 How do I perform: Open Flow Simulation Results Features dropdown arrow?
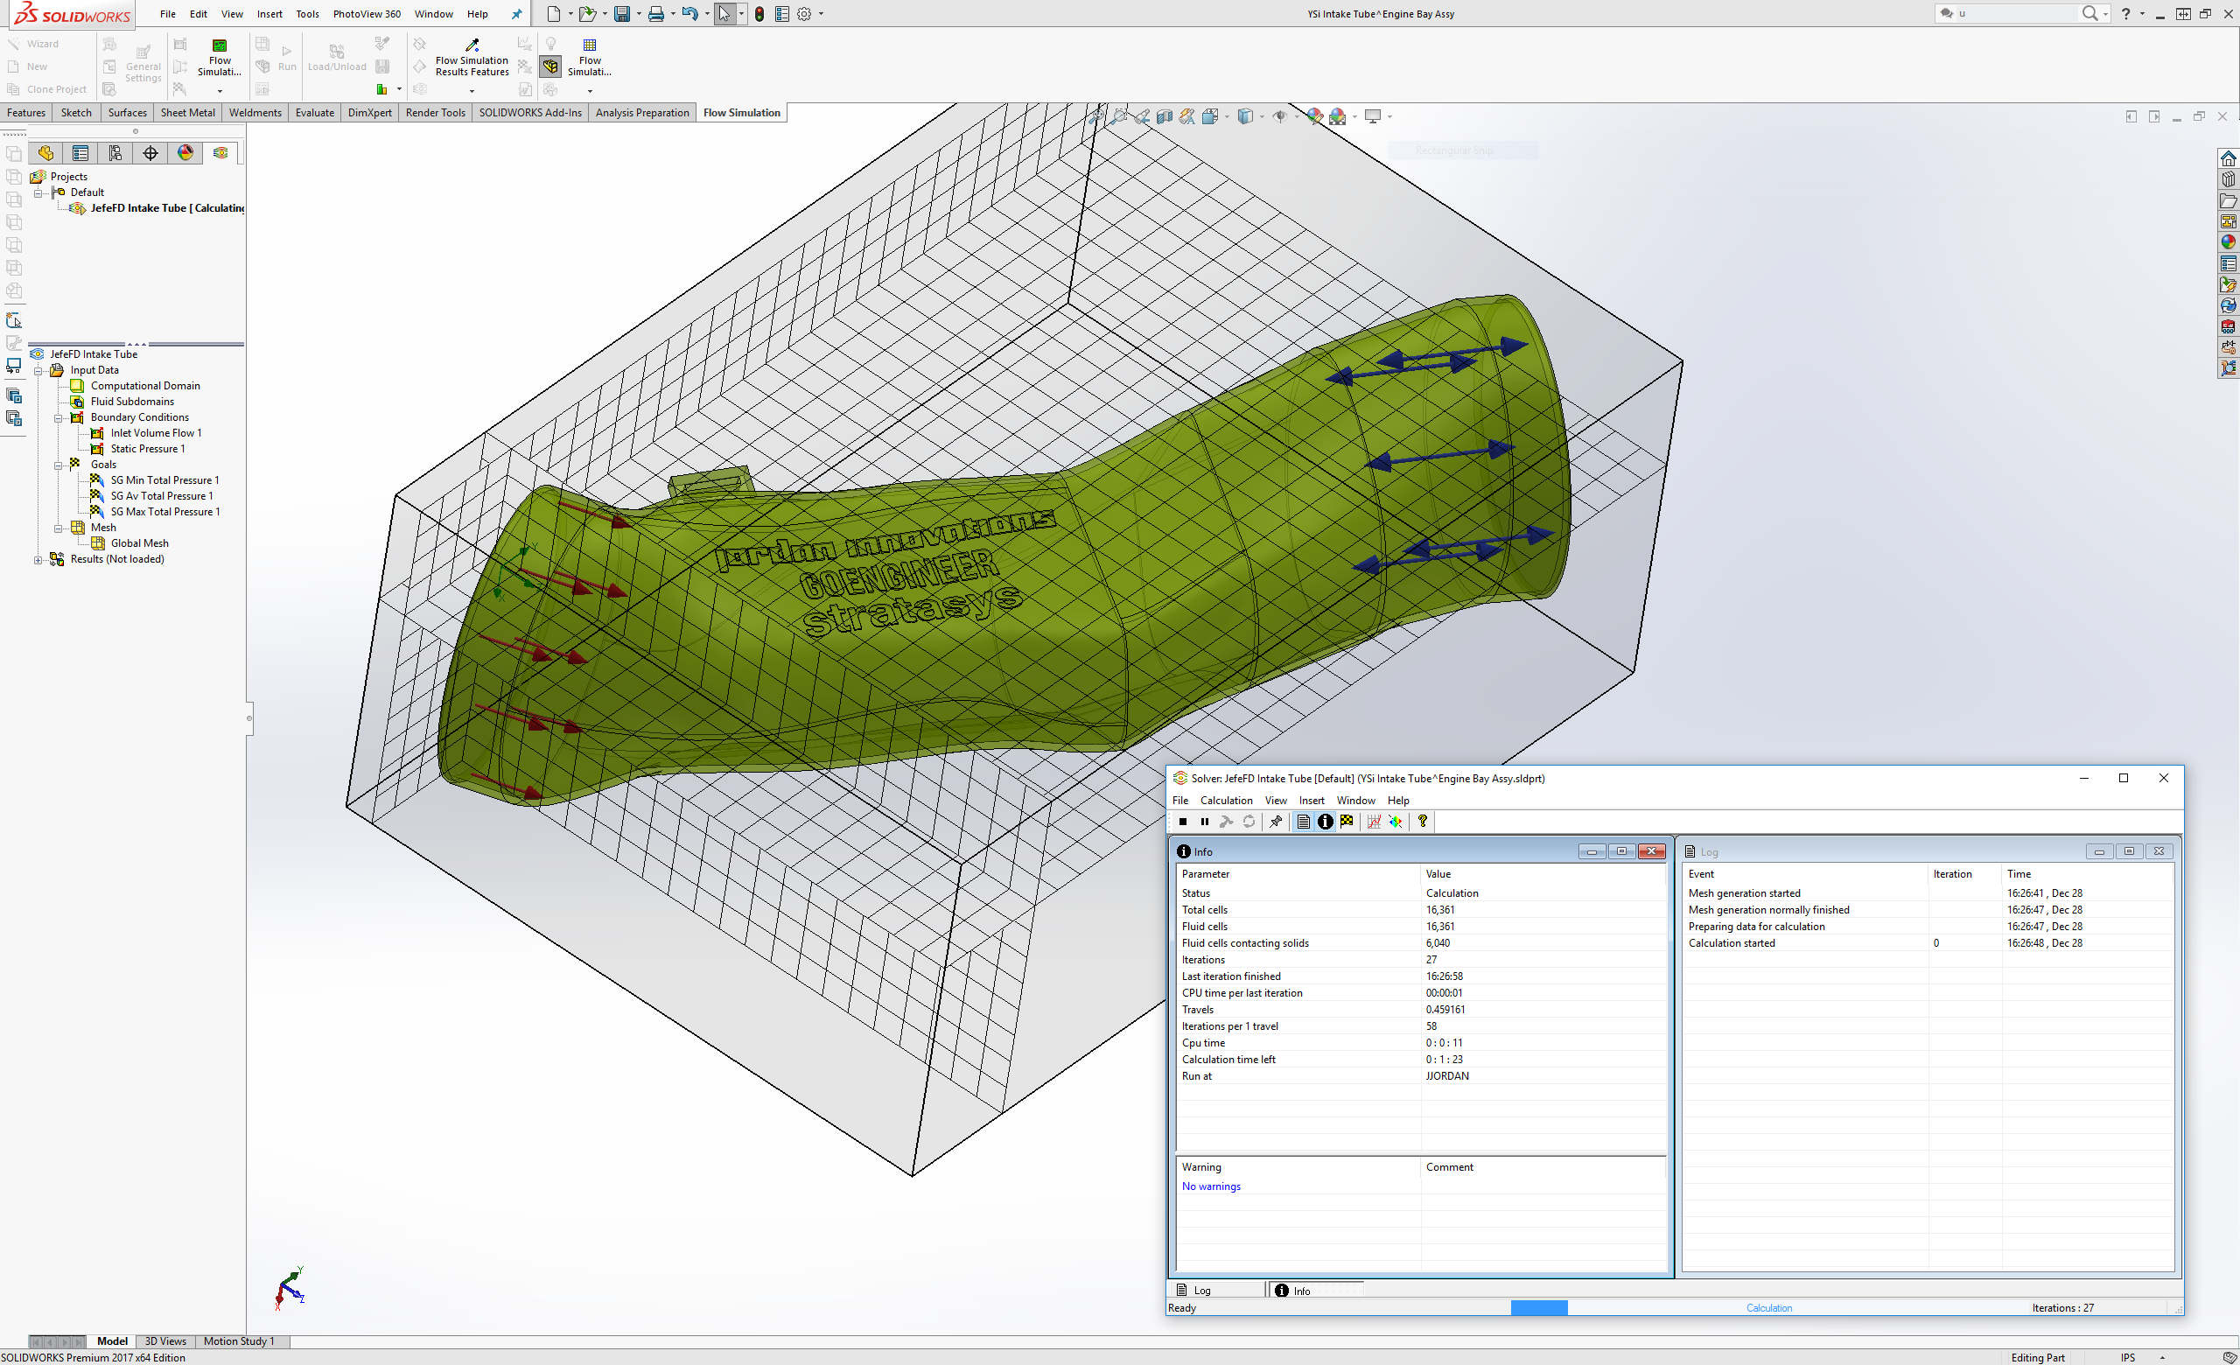click(472, 91)
